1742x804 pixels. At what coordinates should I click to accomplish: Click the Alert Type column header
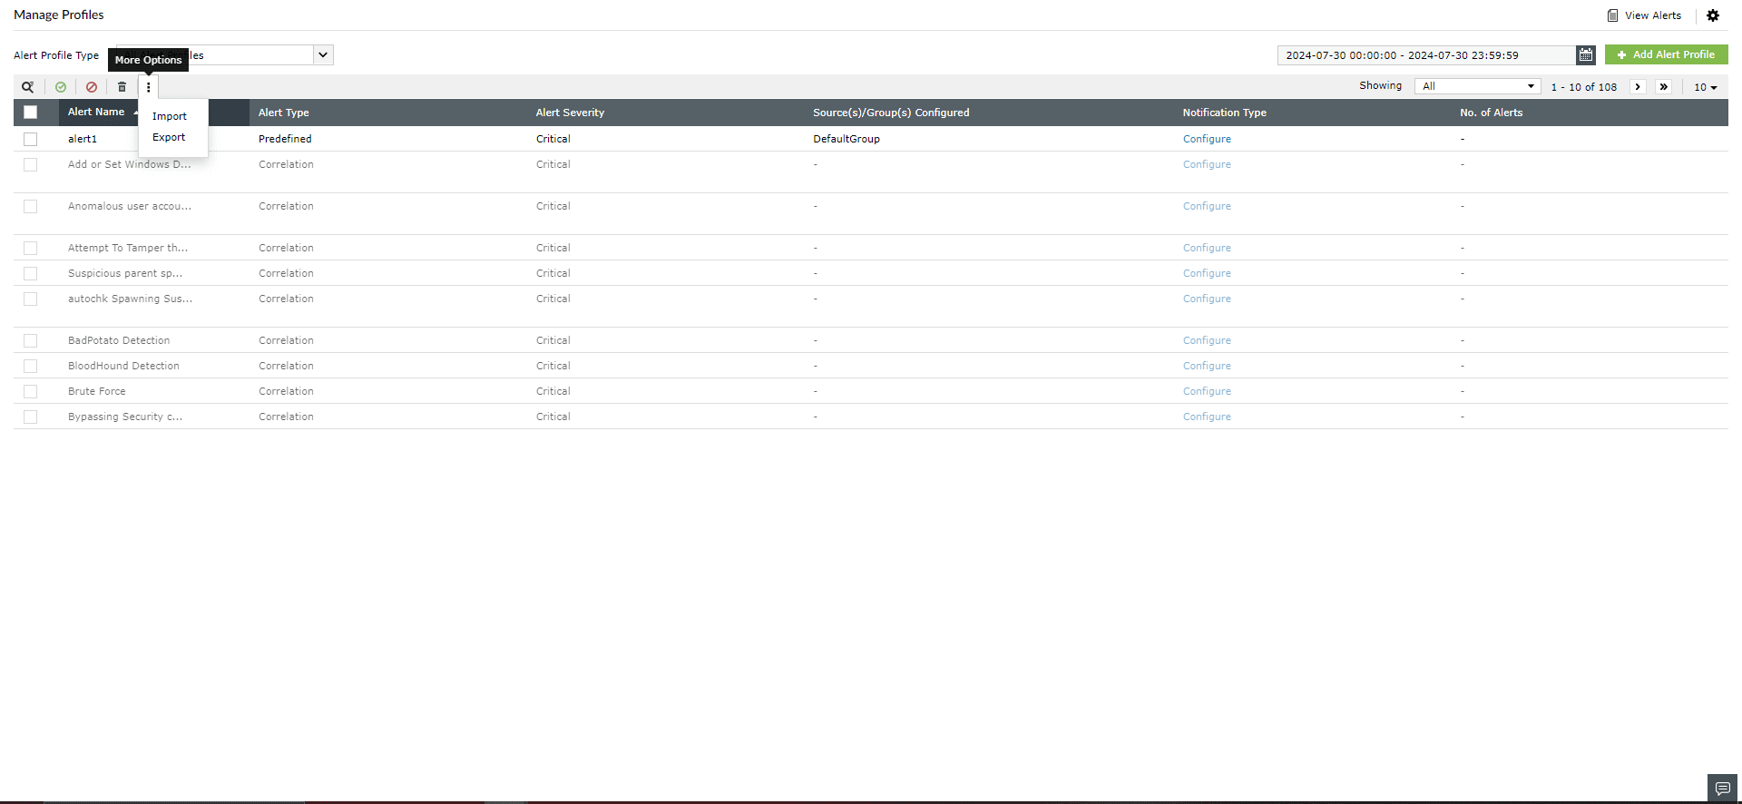click(x=284, y=113)
